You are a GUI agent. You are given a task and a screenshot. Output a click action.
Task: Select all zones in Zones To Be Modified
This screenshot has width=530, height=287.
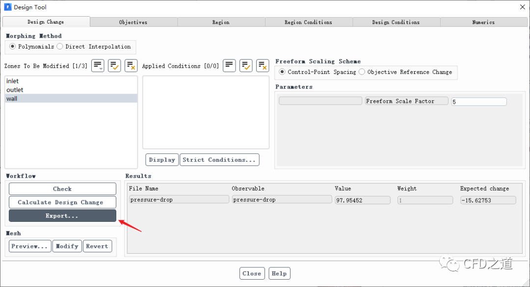[x=114, y=66]
